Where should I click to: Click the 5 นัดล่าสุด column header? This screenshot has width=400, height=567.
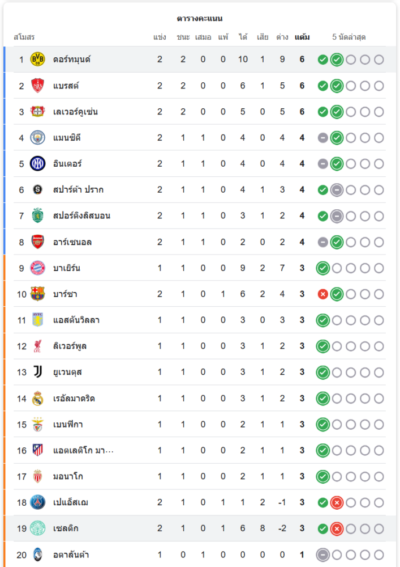coord(349,37)
